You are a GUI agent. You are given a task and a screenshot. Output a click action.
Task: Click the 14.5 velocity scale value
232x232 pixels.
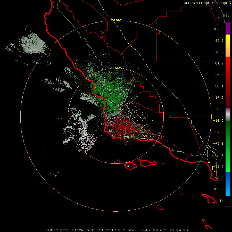pos(219,98)
